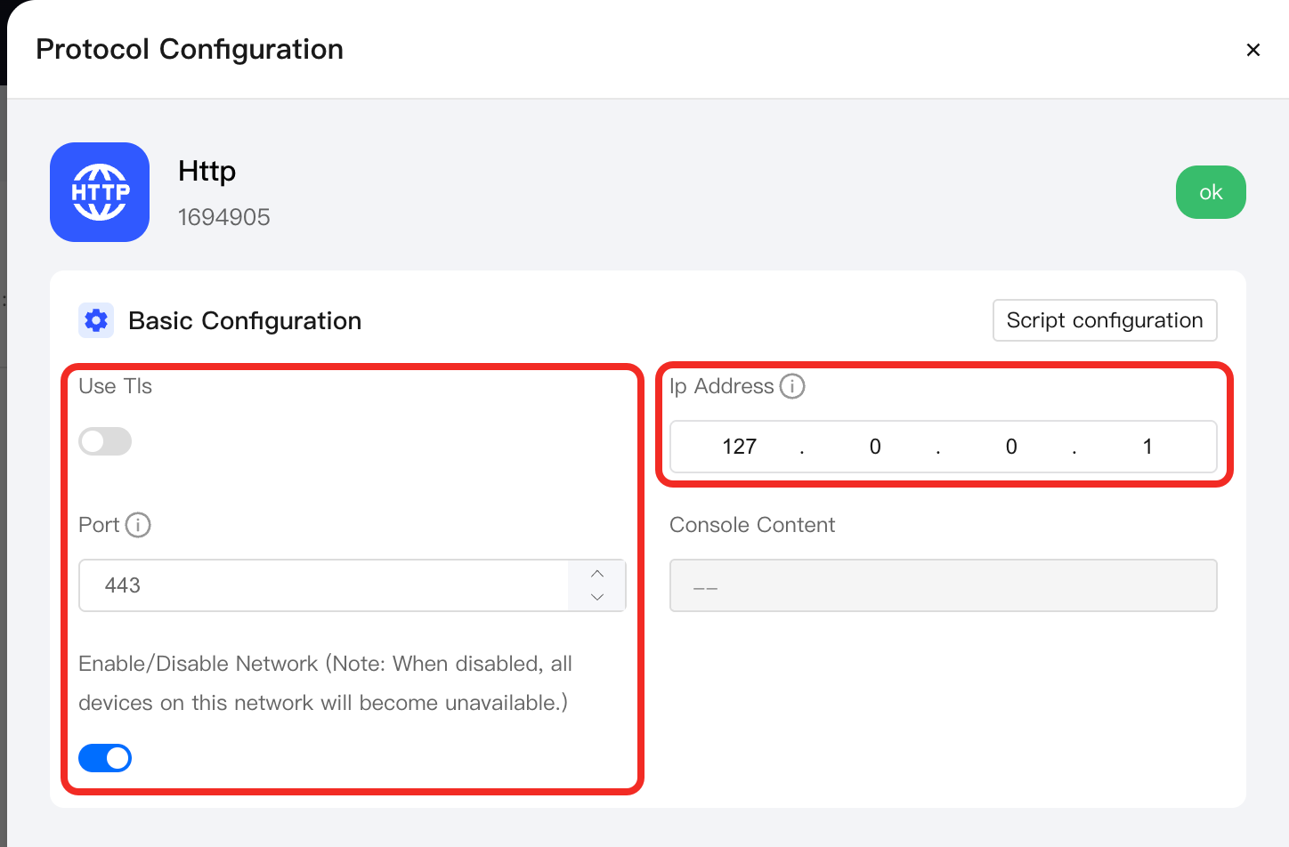Viewport: 1289px width, 847px height.
Task: Click the Port input field showing 443
Action: tap(324, 585)
